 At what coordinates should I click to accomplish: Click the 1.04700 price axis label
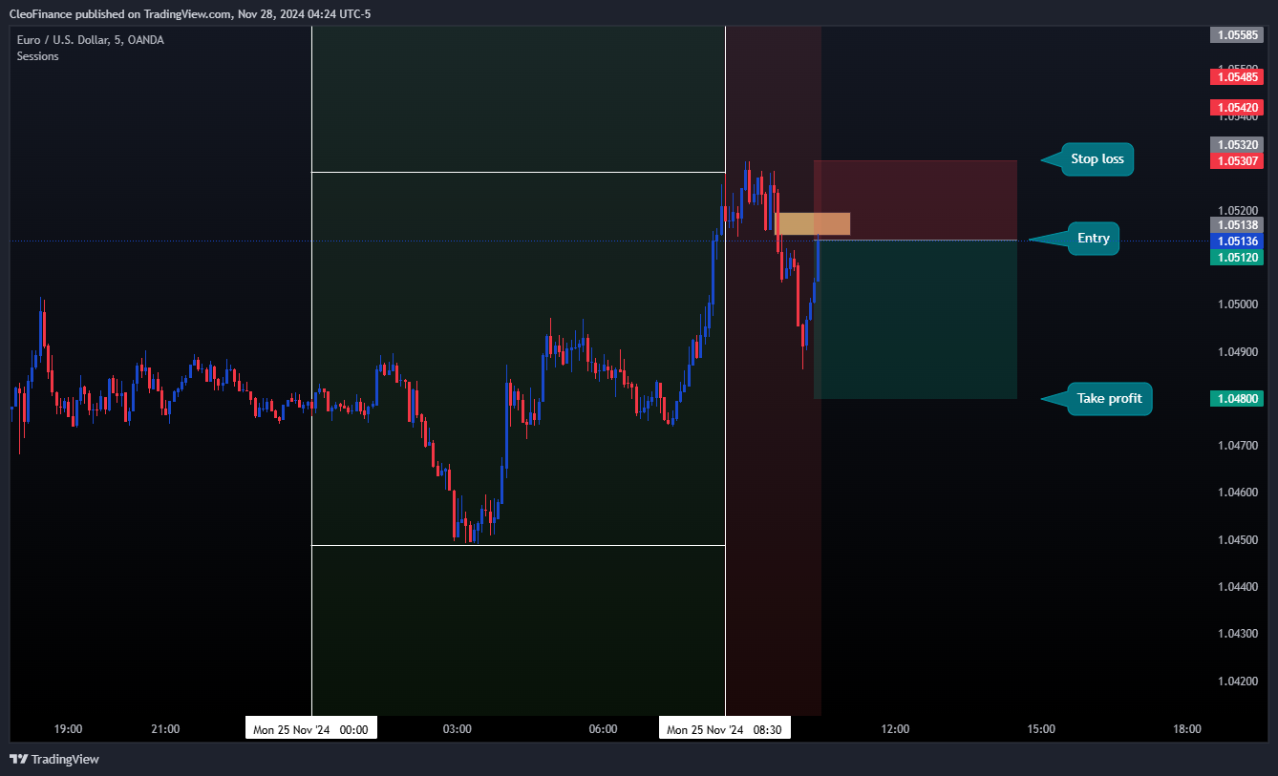tap(1236, 446)
